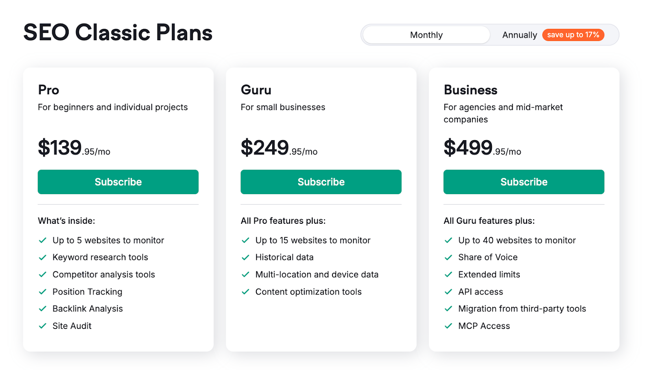Click the checkmark beside Backlink Analysis
This screenshot has width=651, height=370.
pos(43,309)
